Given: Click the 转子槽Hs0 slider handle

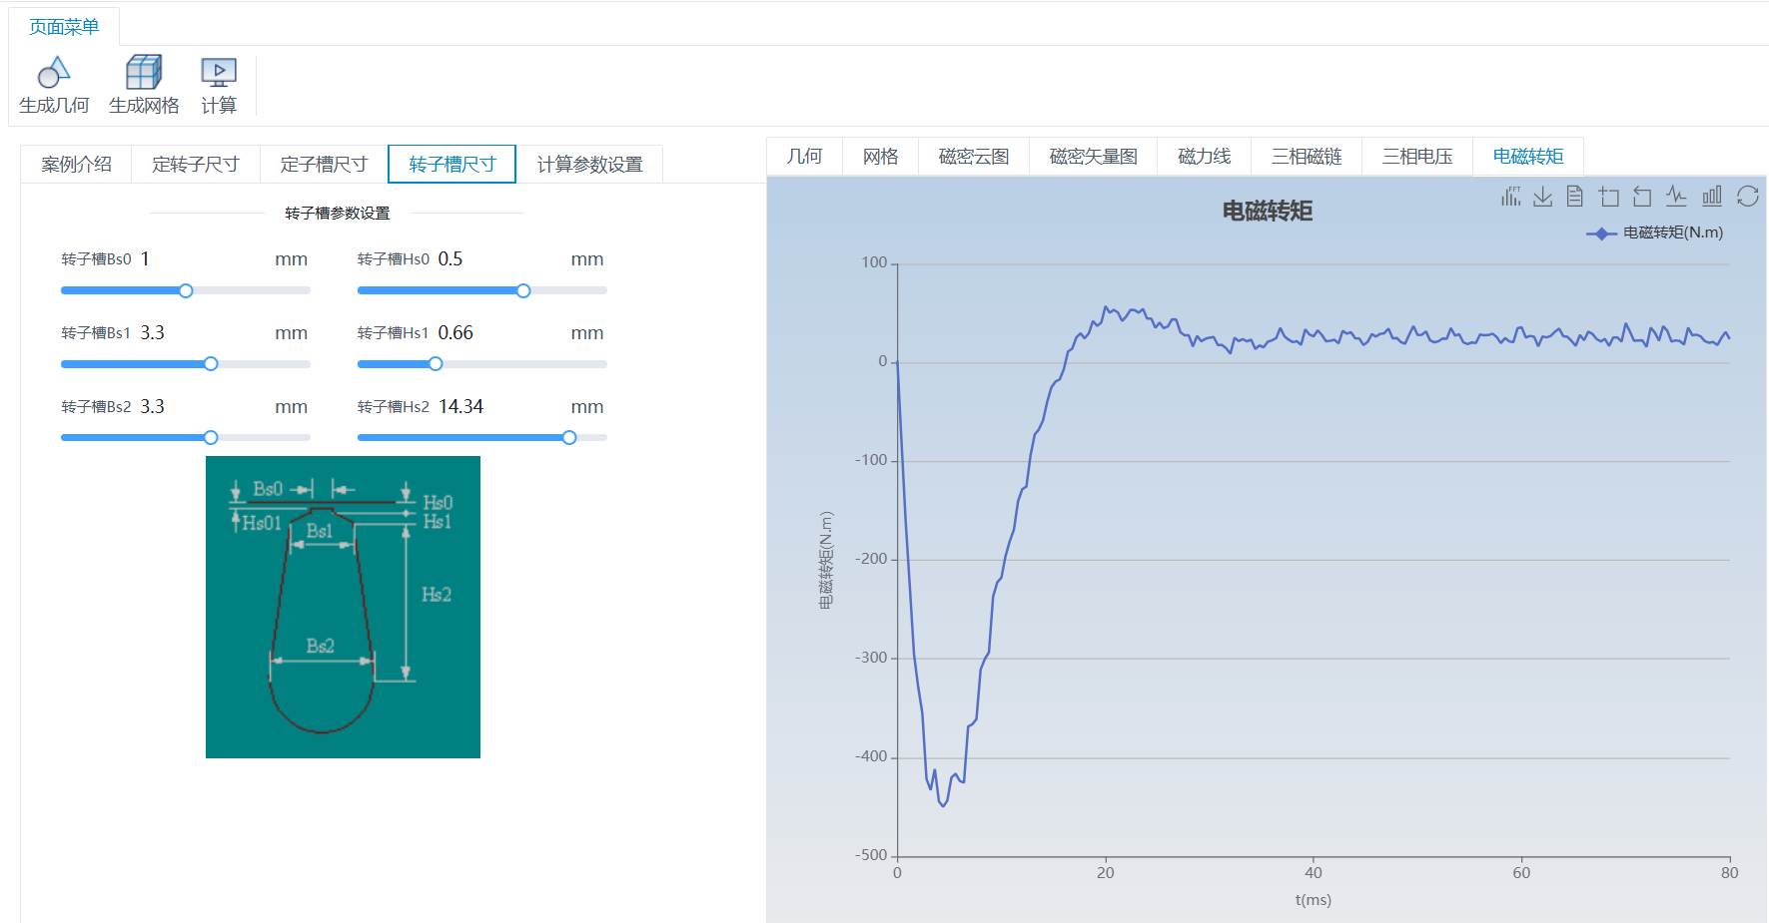Looking at the screenshot, I should [x=523, y=291].
